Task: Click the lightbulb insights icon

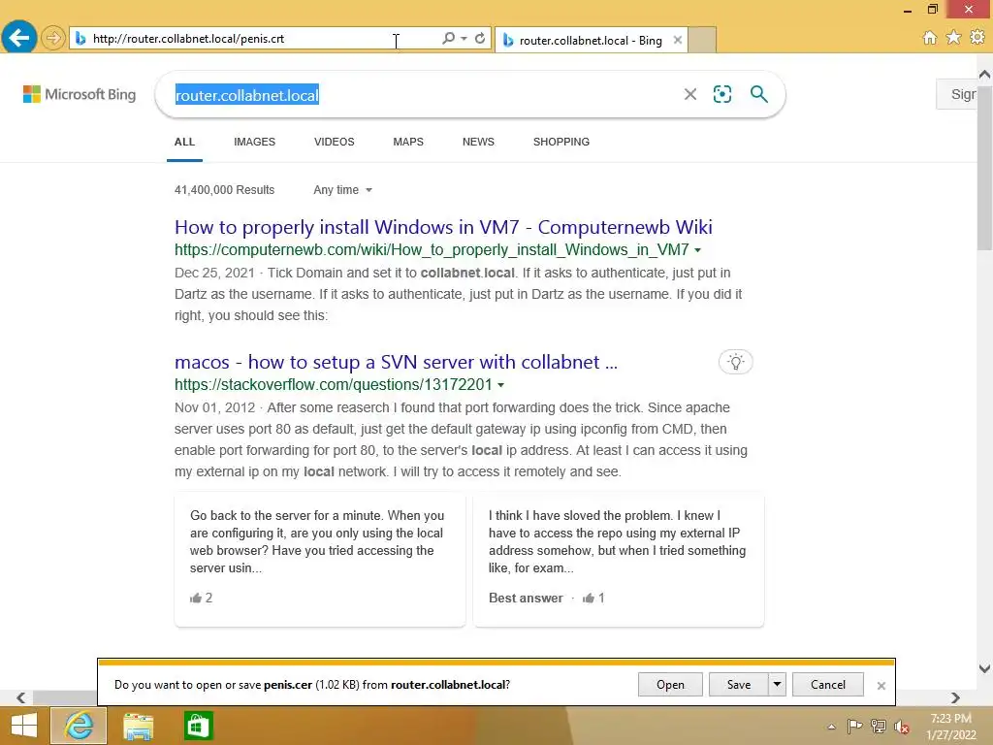Action: pos(735,362)
